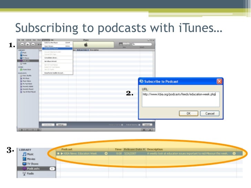Image resolution: width=251 pixels, height=188 pixels.
Task: Choose Switch to Mini Player menu entry
Action: (57, 43)
